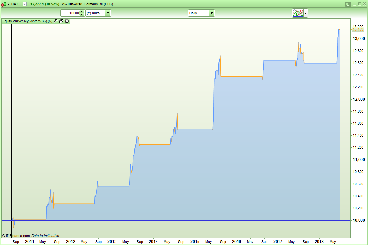Open the dropdown arrow beside the indicator icon

(305, 13)
